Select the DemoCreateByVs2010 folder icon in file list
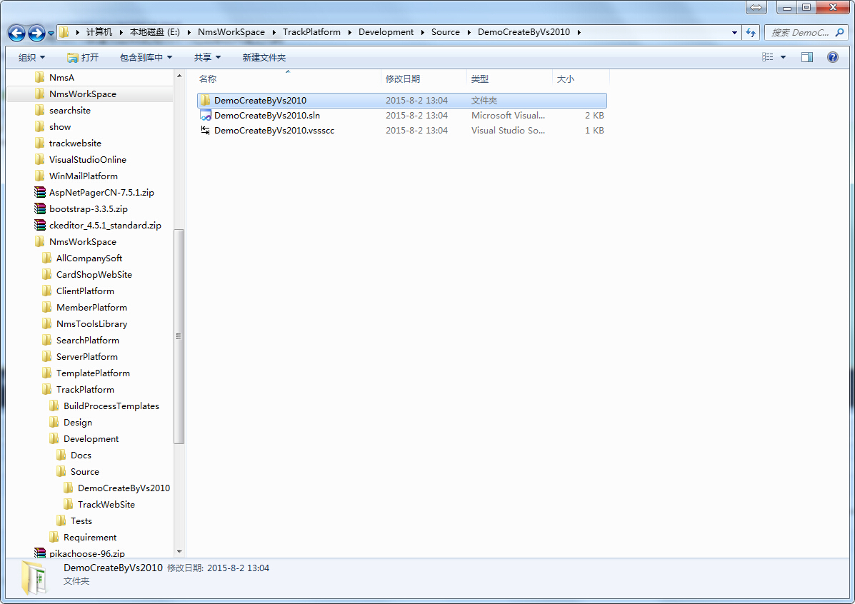855x604 pixels. (205, 100)
